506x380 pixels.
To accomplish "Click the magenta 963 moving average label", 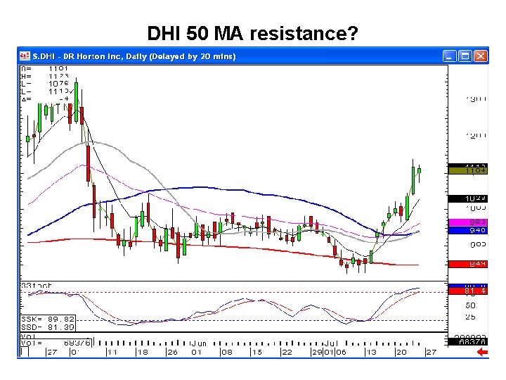I will (x=468, y=222).
